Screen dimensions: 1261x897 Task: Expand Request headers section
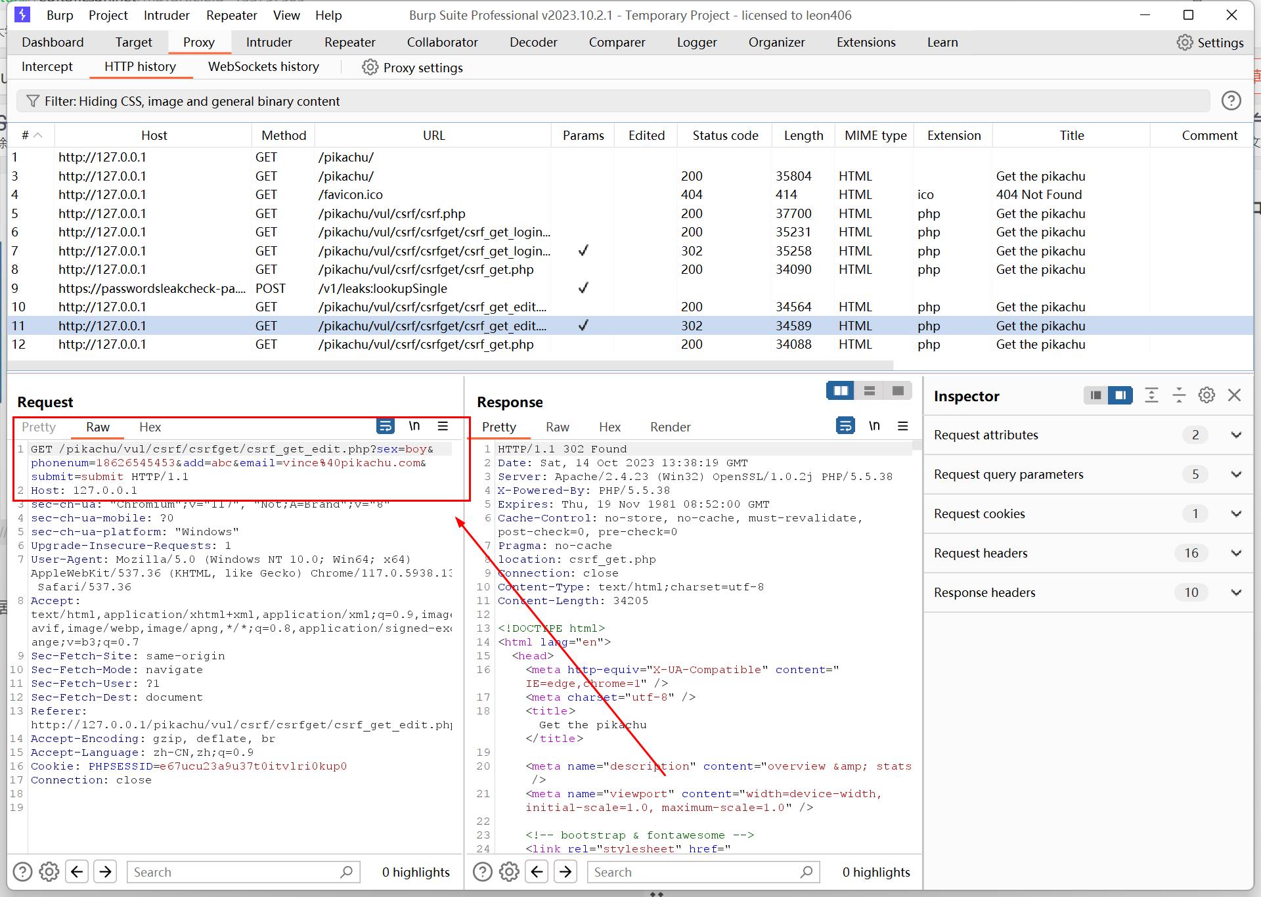click(x=1236, y=553)
